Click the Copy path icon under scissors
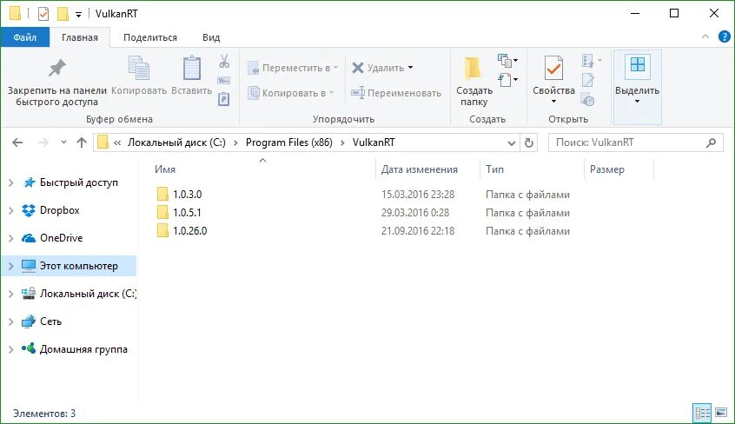The image size is (735, 424). 223,80
